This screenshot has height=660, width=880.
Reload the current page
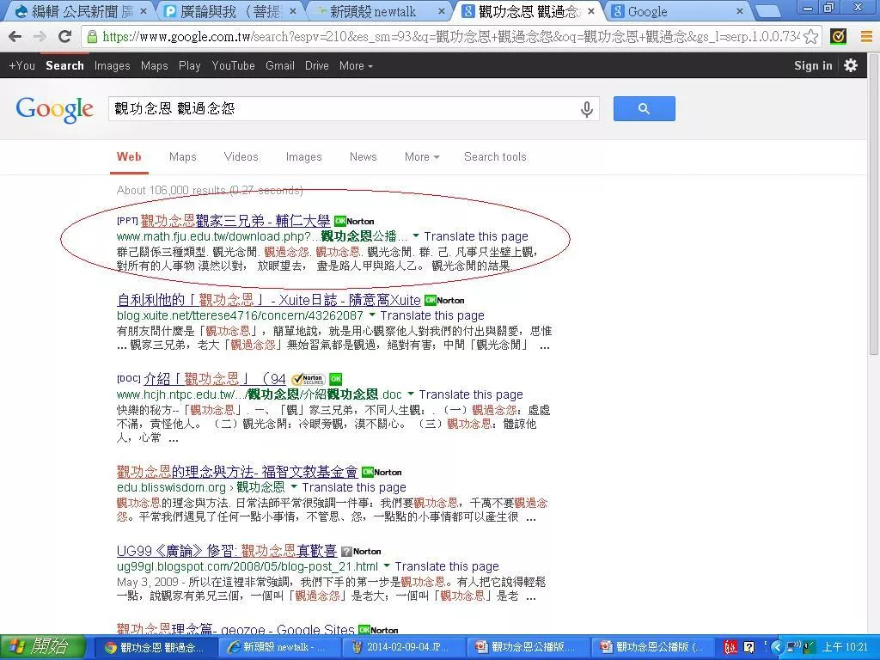tap(65, 37)
